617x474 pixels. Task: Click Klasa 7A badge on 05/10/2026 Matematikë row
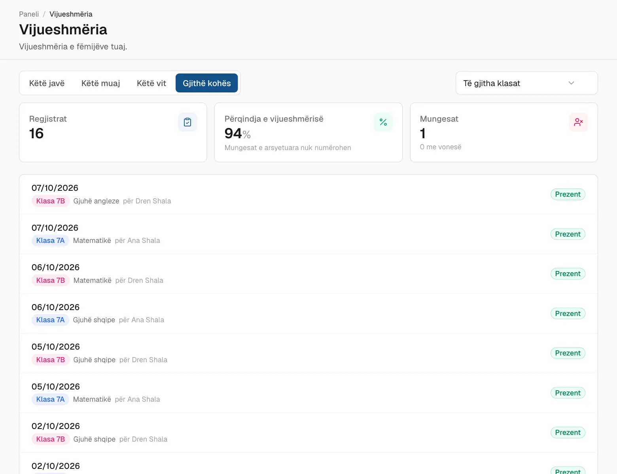point(50,399)
